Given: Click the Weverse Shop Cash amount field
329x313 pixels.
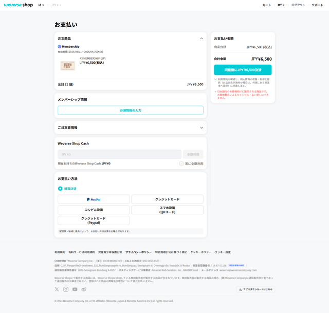Looking at the screenshot, I should coord(119,154).
